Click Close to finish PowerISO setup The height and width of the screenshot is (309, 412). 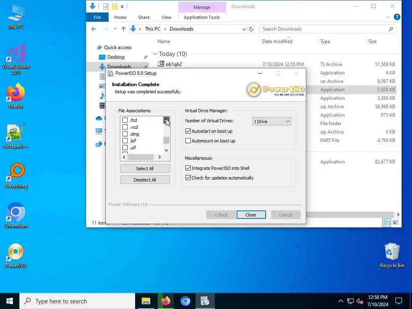251,215
